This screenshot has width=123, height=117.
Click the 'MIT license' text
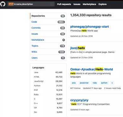pyautogui.click(x=75, y=88)
